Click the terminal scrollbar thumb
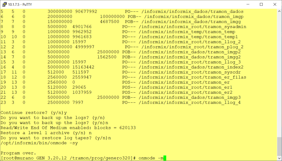 click(x=279, y=147)
